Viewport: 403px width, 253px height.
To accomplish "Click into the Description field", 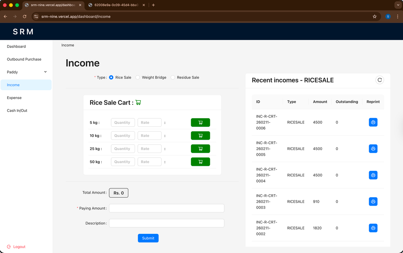I will 167,223.
